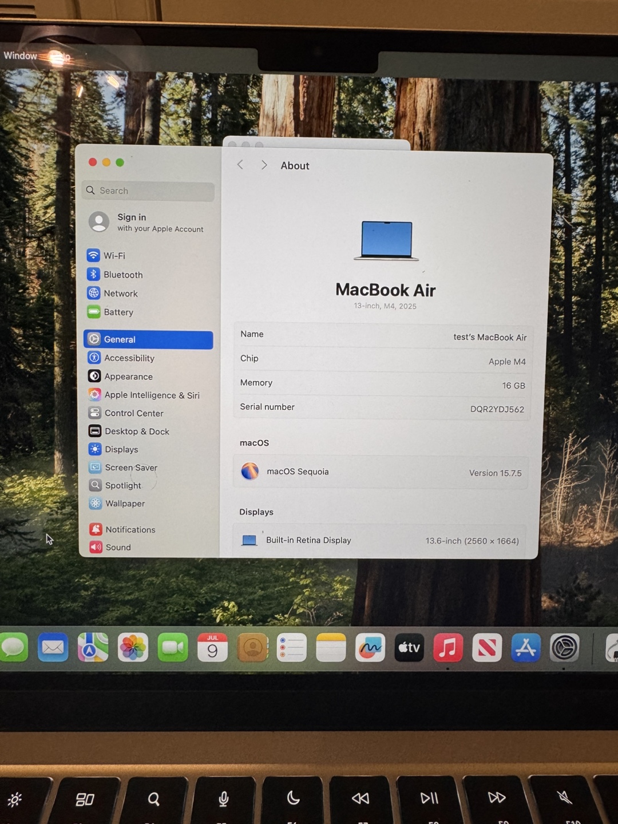Open App Store from the Dock
618x824 pixels.
pyautogui.click(x=526, y=648)
